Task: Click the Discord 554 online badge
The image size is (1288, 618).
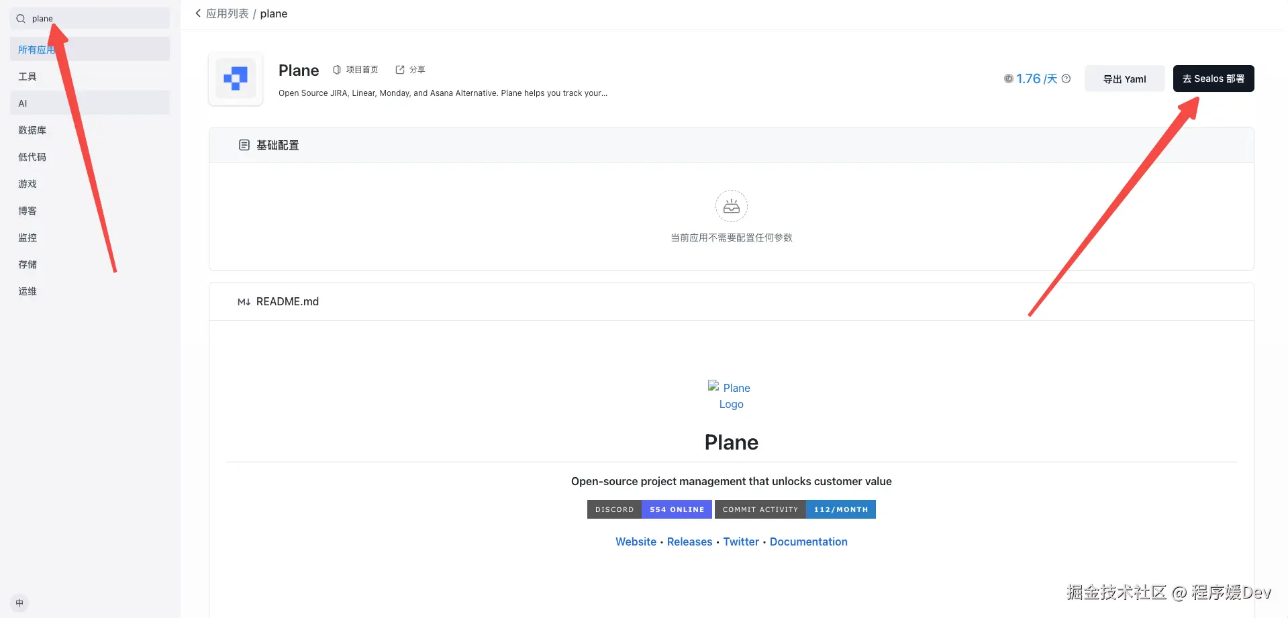Action: (649, 509)
